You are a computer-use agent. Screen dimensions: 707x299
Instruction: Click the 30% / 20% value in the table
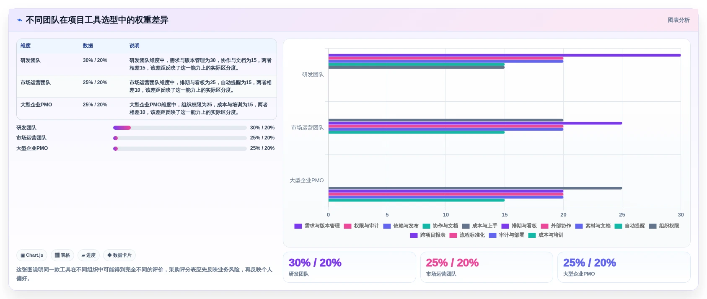tap(95, 60)
